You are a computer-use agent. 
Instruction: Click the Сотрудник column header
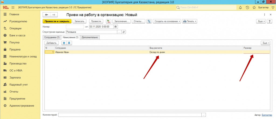tap(102, 48)
